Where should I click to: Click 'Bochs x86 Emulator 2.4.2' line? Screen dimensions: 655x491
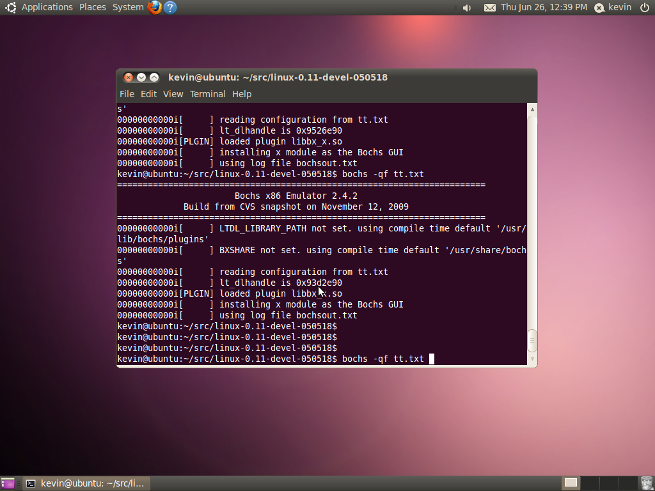point(296,196)
